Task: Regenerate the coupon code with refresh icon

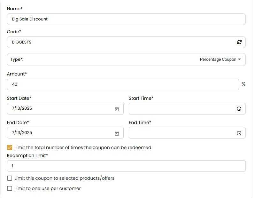Action: pos(239,42)
